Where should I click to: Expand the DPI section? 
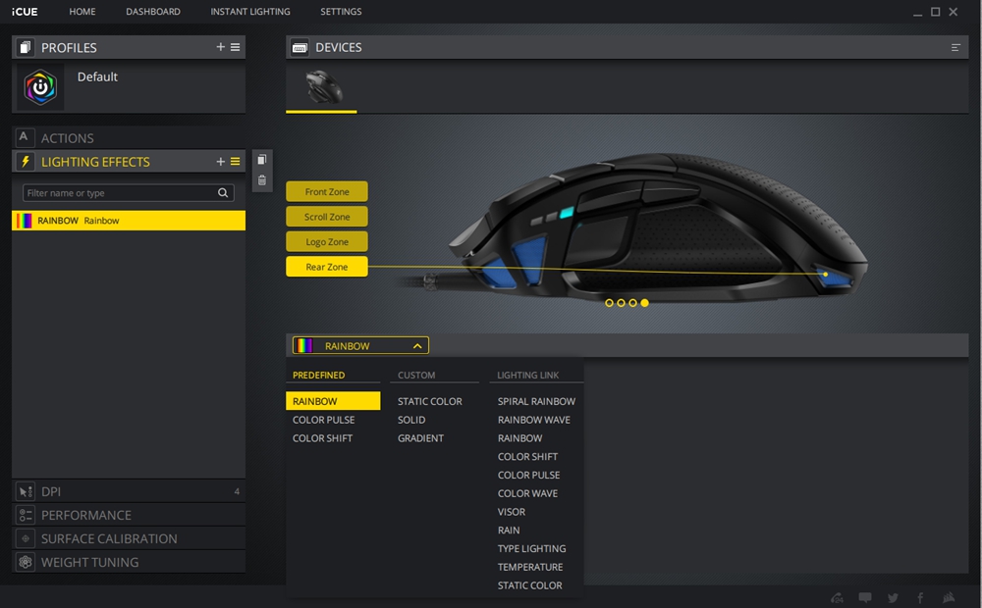click(129, 491)
